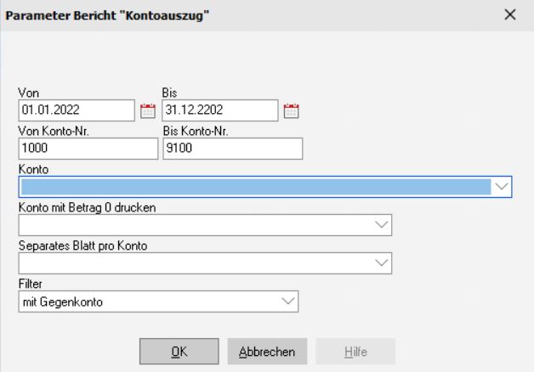Expand the Konto dropdown arrow
Viewport: 534px width, 372px height.
coord(500,187)
